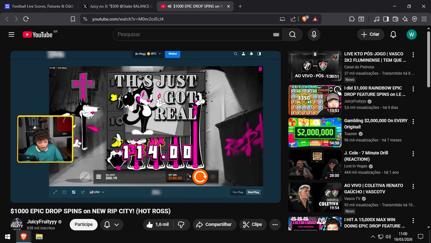Screen dimensions: 431x243
Task: Click the Criar create button
Action: [x=370, y=34]
